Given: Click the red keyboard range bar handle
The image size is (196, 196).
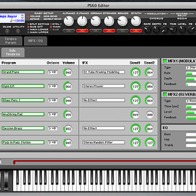Looking at the screenshot, I should point(14,162).
